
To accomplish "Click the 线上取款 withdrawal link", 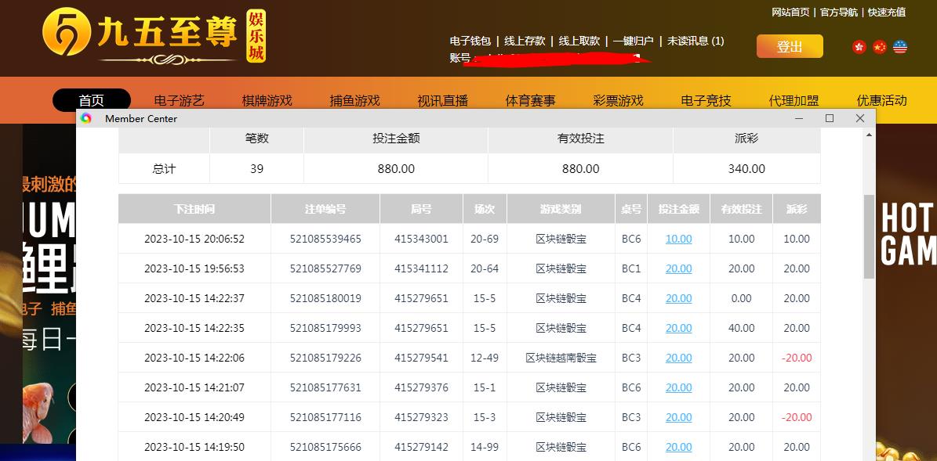I will coord(579,41).
